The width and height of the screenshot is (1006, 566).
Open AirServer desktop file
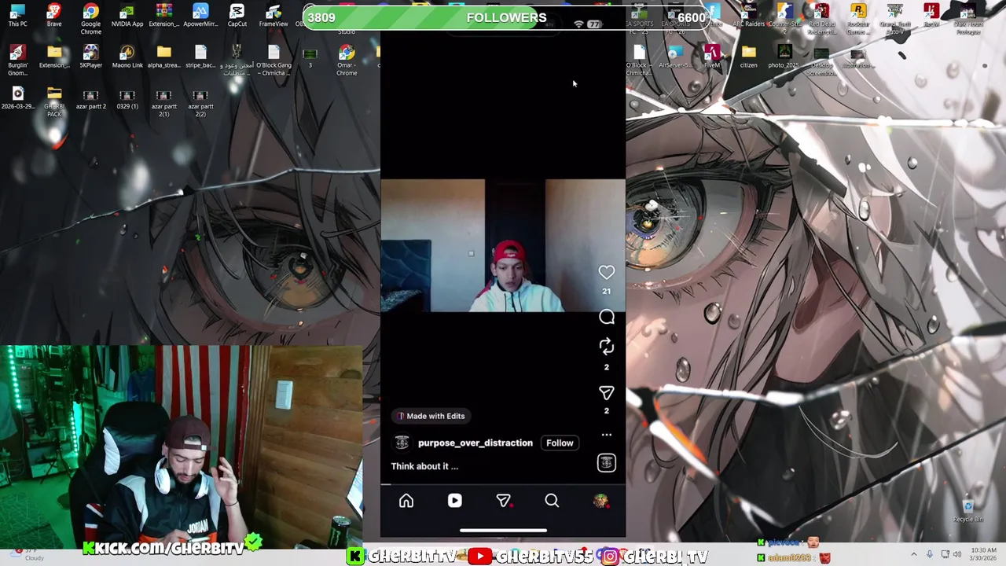pyautogui.click(x=674, y=57)
